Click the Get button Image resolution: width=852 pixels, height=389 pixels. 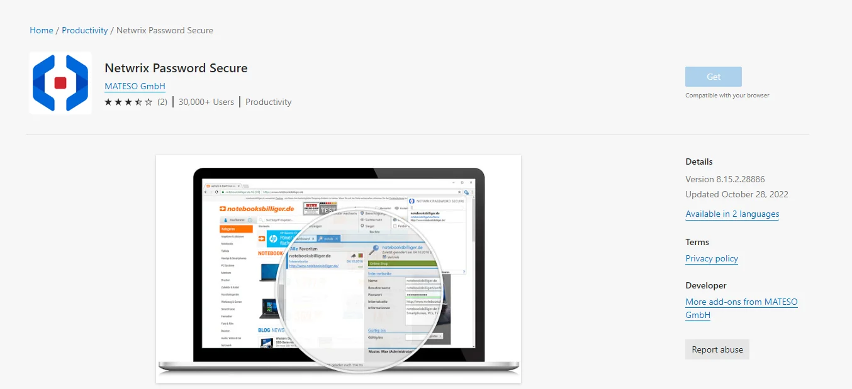click(714, 77)
